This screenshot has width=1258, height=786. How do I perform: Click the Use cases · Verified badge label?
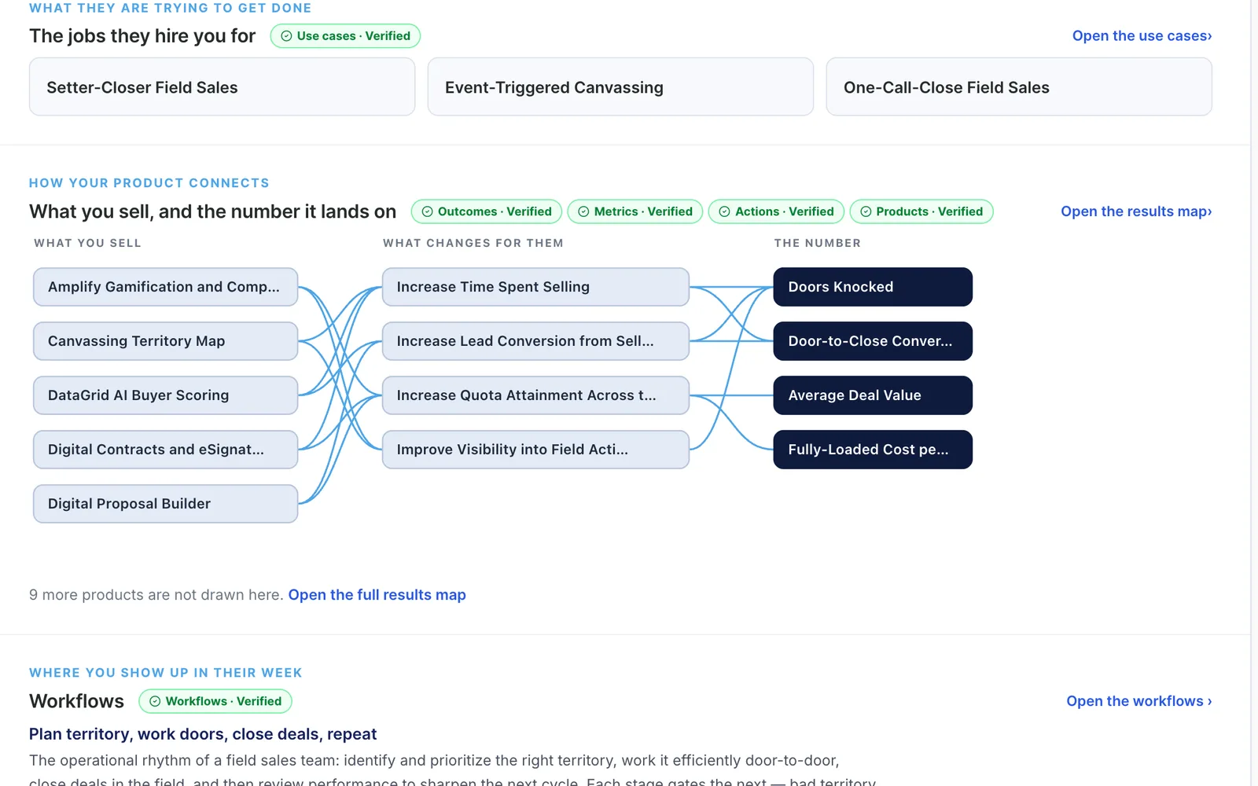[x=354, y=36]
